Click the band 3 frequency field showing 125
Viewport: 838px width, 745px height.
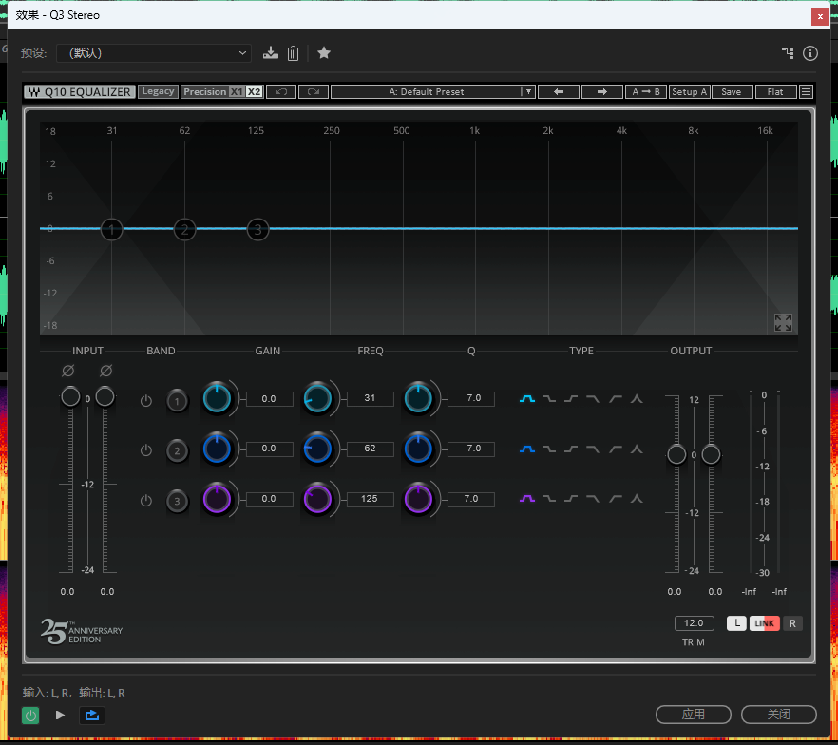(370, 499)
